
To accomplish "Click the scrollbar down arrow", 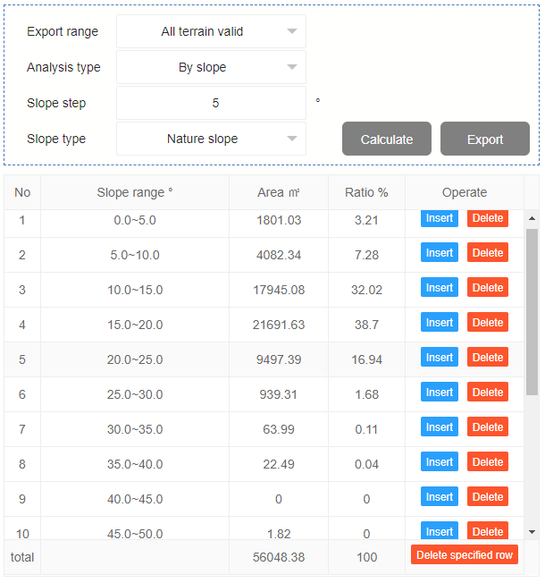I will [532, 532].
